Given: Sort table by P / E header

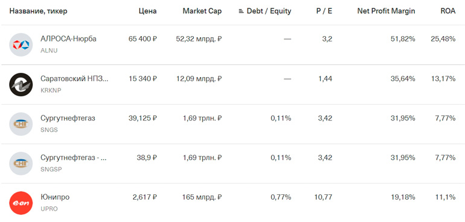Looking at the screenshot, I should 324,11.
